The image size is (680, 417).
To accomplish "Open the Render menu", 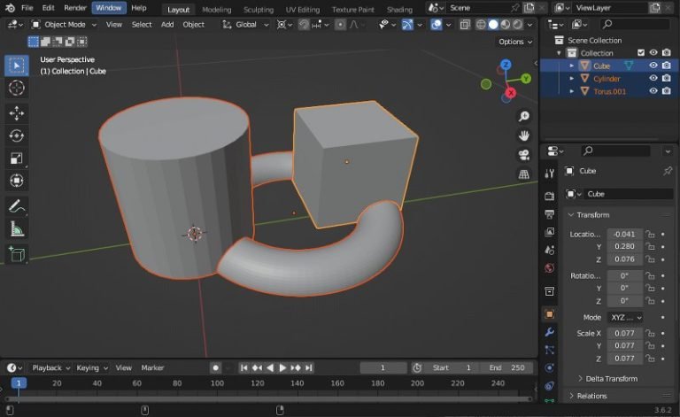I will pos(75,8).
